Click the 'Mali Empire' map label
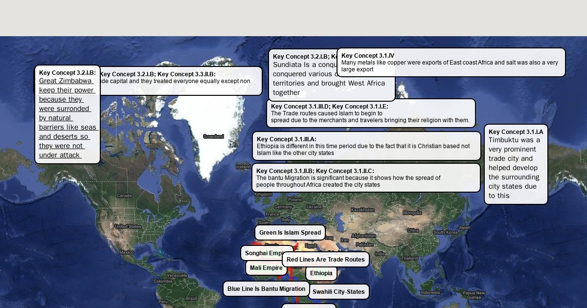 [266, 268]
